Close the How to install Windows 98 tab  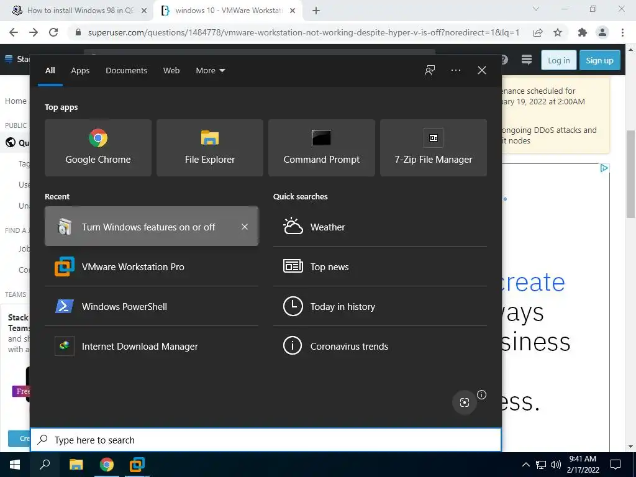pyautogui.click(x=143, y=11)
